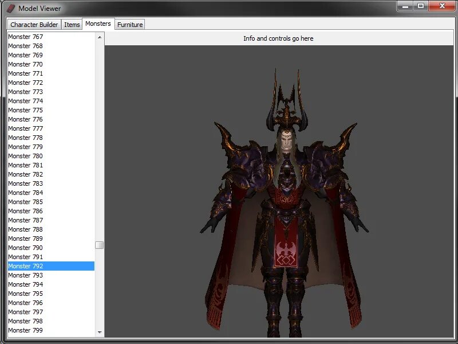Close the Model Viewer window

442,6
